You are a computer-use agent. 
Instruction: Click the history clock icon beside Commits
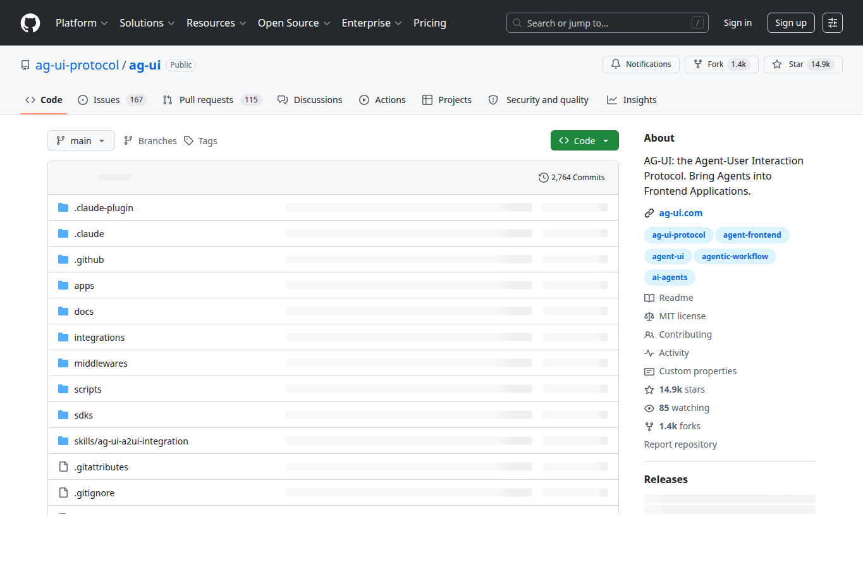pyautogui.click(x=544, y=178)
